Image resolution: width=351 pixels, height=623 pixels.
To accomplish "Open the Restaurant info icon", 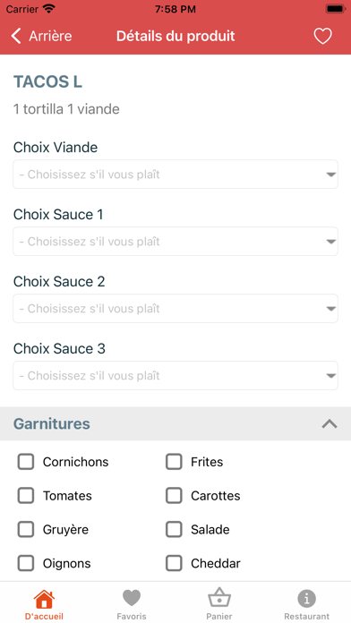I will 306,598.
